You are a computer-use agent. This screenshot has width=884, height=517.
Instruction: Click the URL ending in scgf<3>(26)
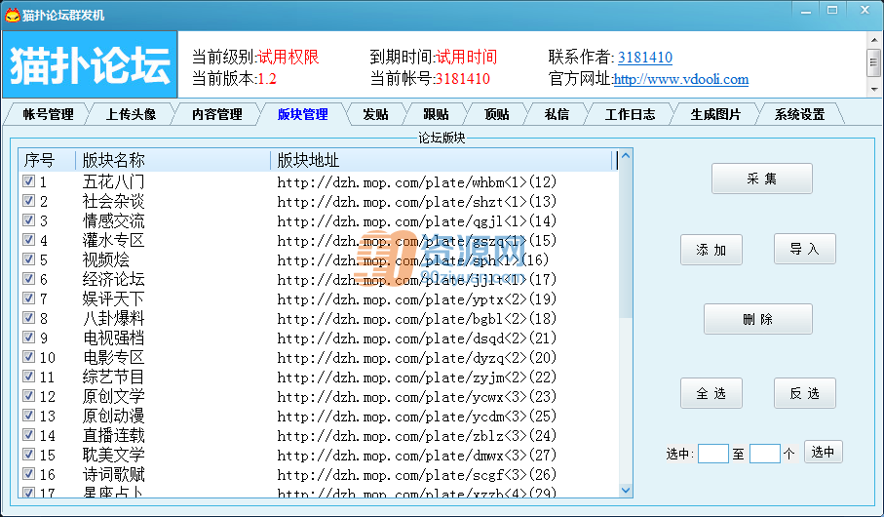[x=416, y=475]
